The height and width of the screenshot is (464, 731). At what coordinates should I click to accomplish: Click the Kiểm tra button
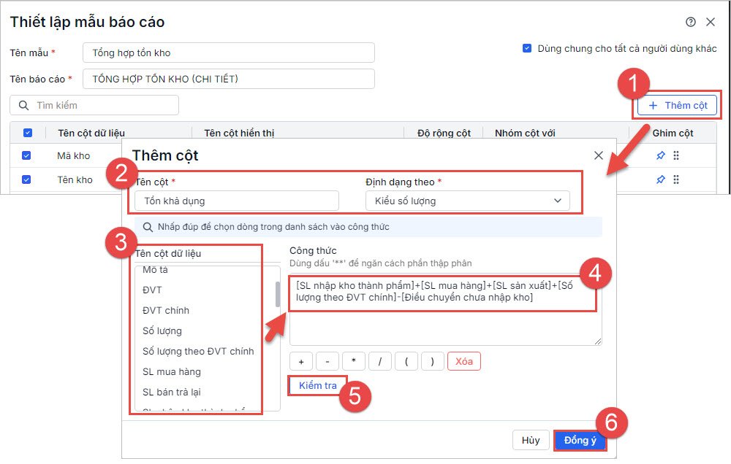[317, 385]
